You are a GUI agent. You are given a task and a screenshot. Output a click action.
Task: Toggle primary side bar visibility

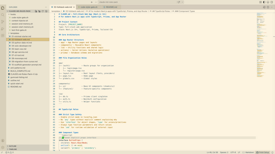[264, 2]
